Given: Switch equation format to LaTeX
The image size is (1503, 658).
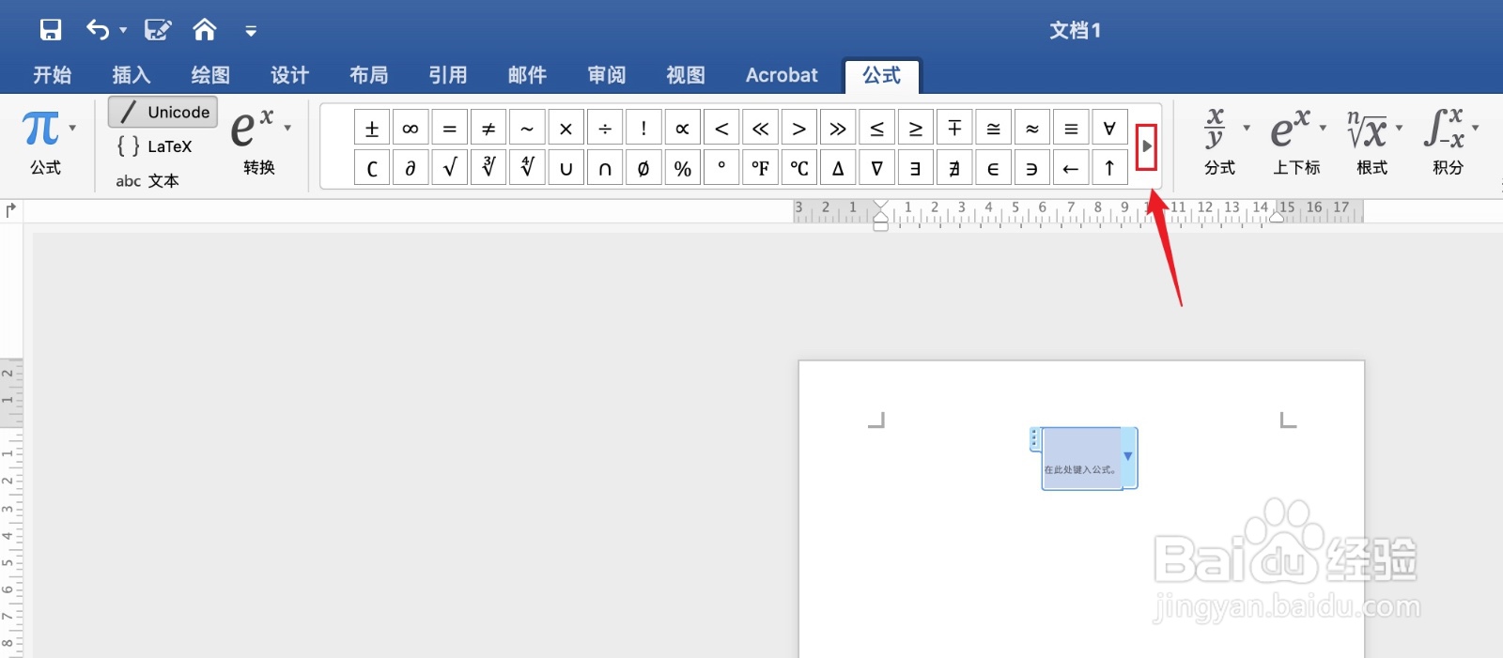Looking at the screenshot, I should pos(155,146).
